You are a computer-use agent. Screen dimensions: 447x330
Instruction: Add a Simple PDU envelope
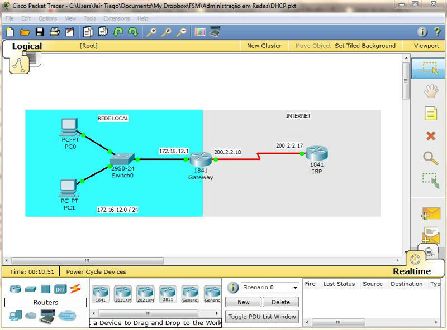point(431,213)
